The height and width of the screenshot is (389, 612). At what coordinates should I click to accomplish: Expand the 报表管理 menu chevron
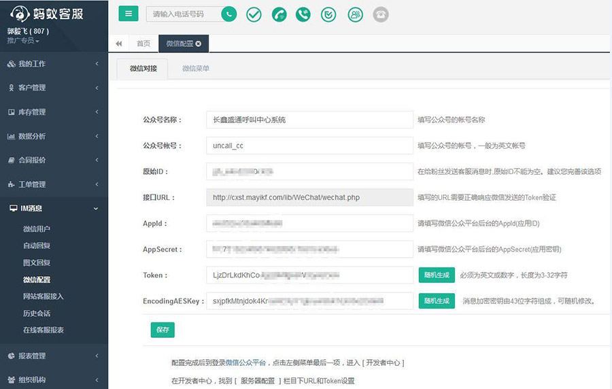pyautogui.click(x=97, y=356)
